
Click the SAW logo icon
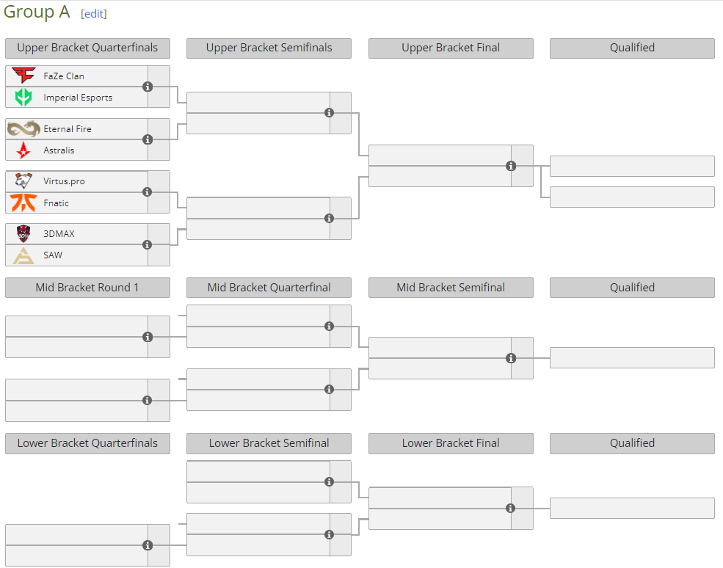23,255
